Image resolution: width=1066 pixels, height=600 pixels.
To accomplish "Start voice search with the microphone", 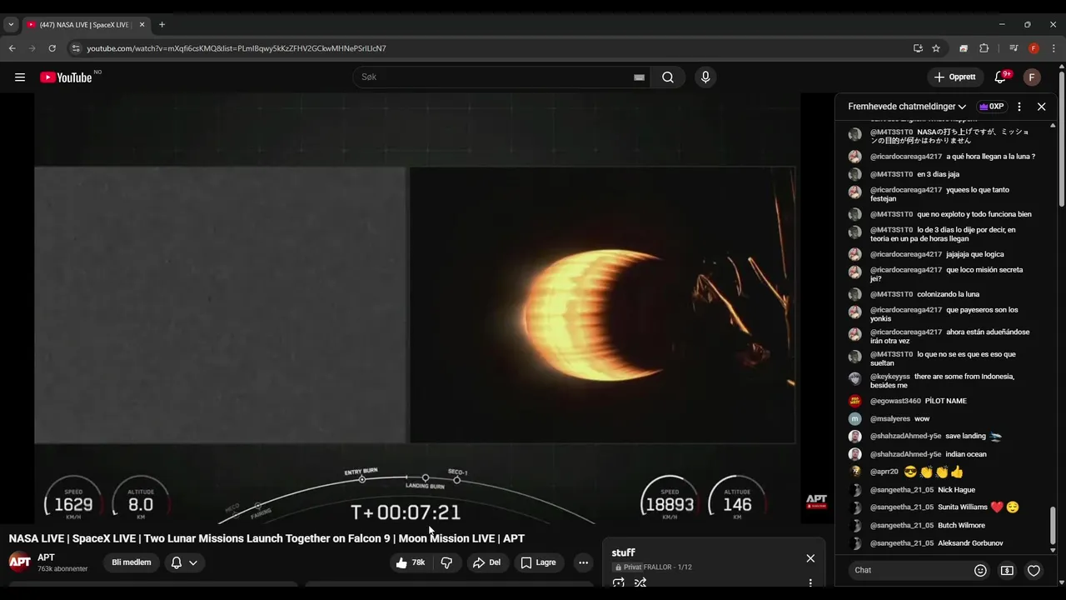I will pos(705,77).
